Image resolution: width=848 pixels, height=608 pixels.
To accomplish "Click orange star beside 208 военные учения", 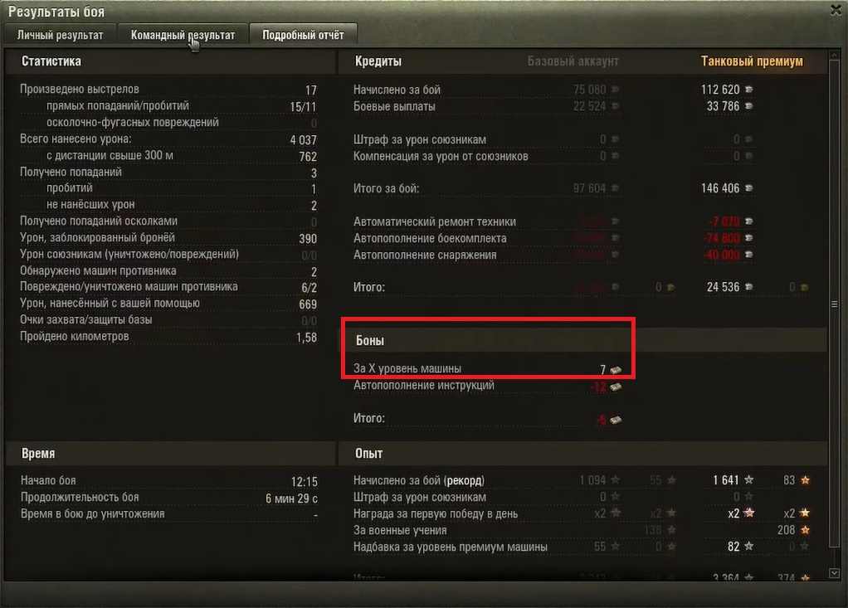I will tap(806, 530).
